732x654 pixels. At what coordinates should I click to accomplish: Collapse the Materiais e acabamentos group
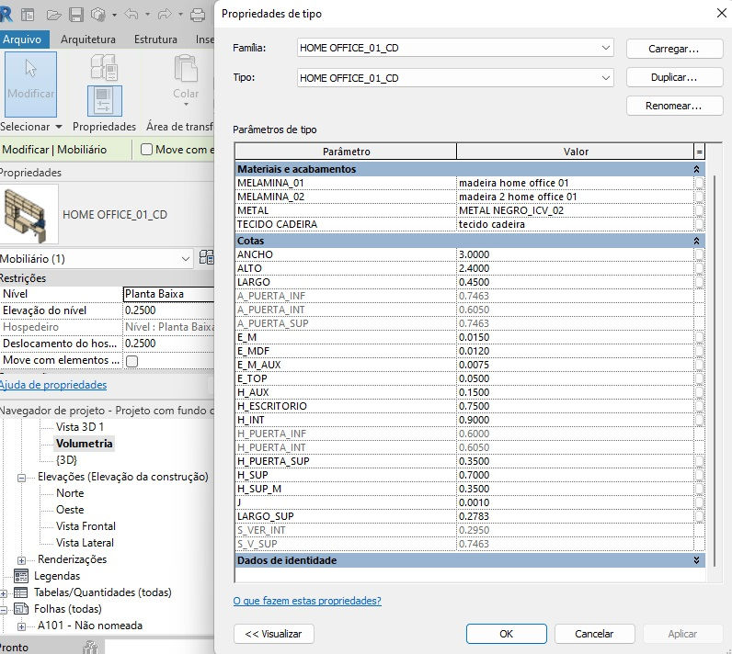point(696,169)
